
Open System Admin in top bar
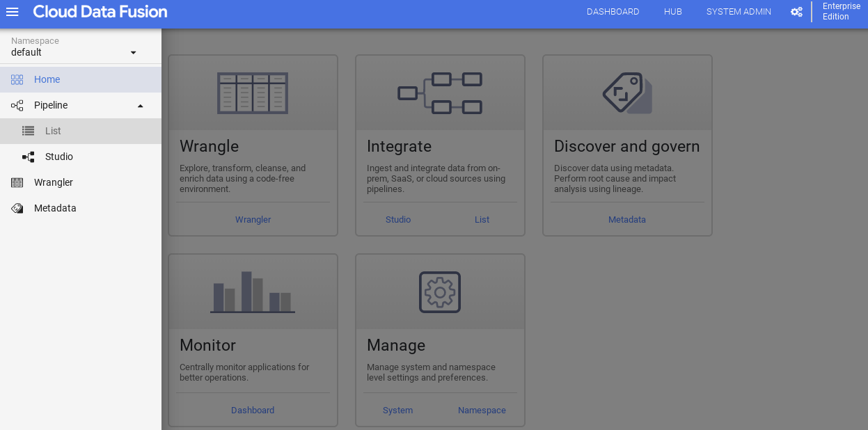(739, 12)
